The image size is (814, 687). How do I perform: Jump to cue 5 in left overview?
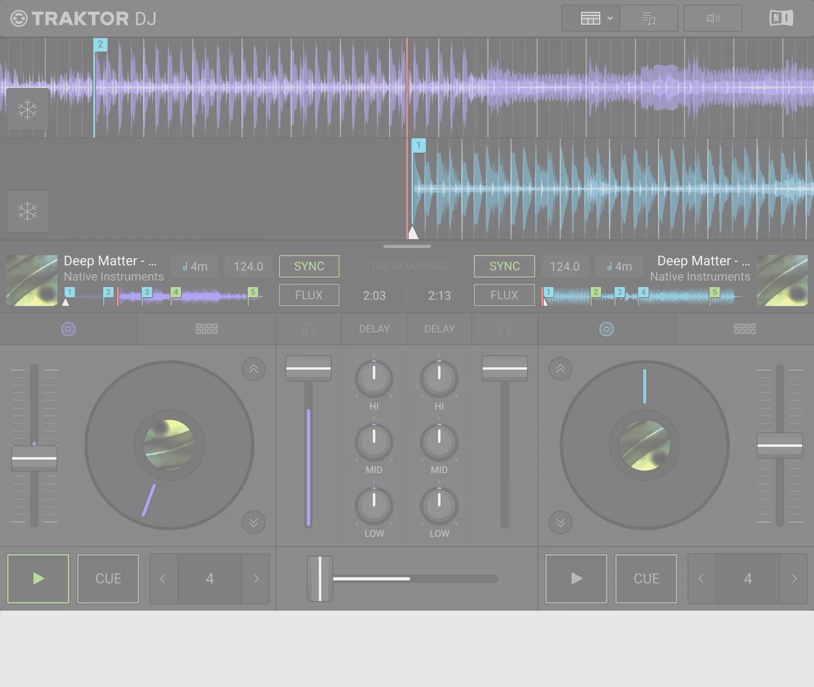253,292
